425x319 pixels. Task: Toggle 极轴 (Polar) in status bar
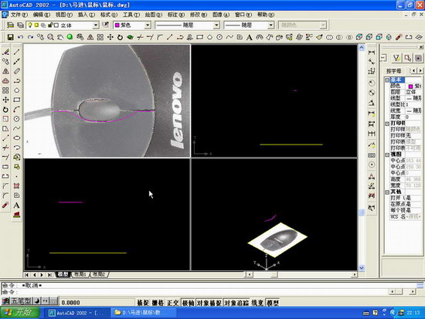(188, 303)
